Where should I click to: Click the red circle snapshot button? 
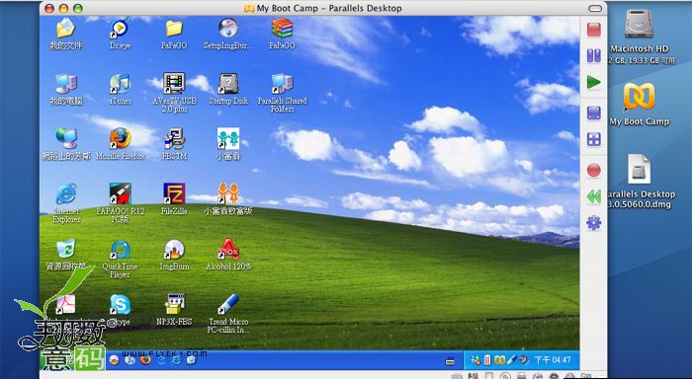[x=594, y=171]
